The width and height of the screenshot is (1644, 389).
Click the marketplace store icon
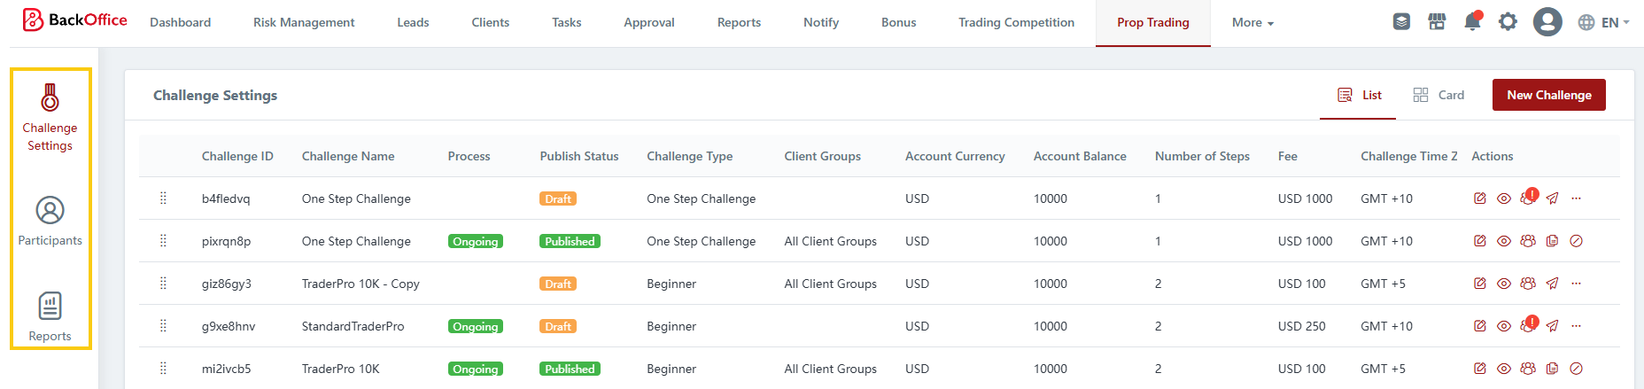pyautogui.click(x=1437, y=22)
